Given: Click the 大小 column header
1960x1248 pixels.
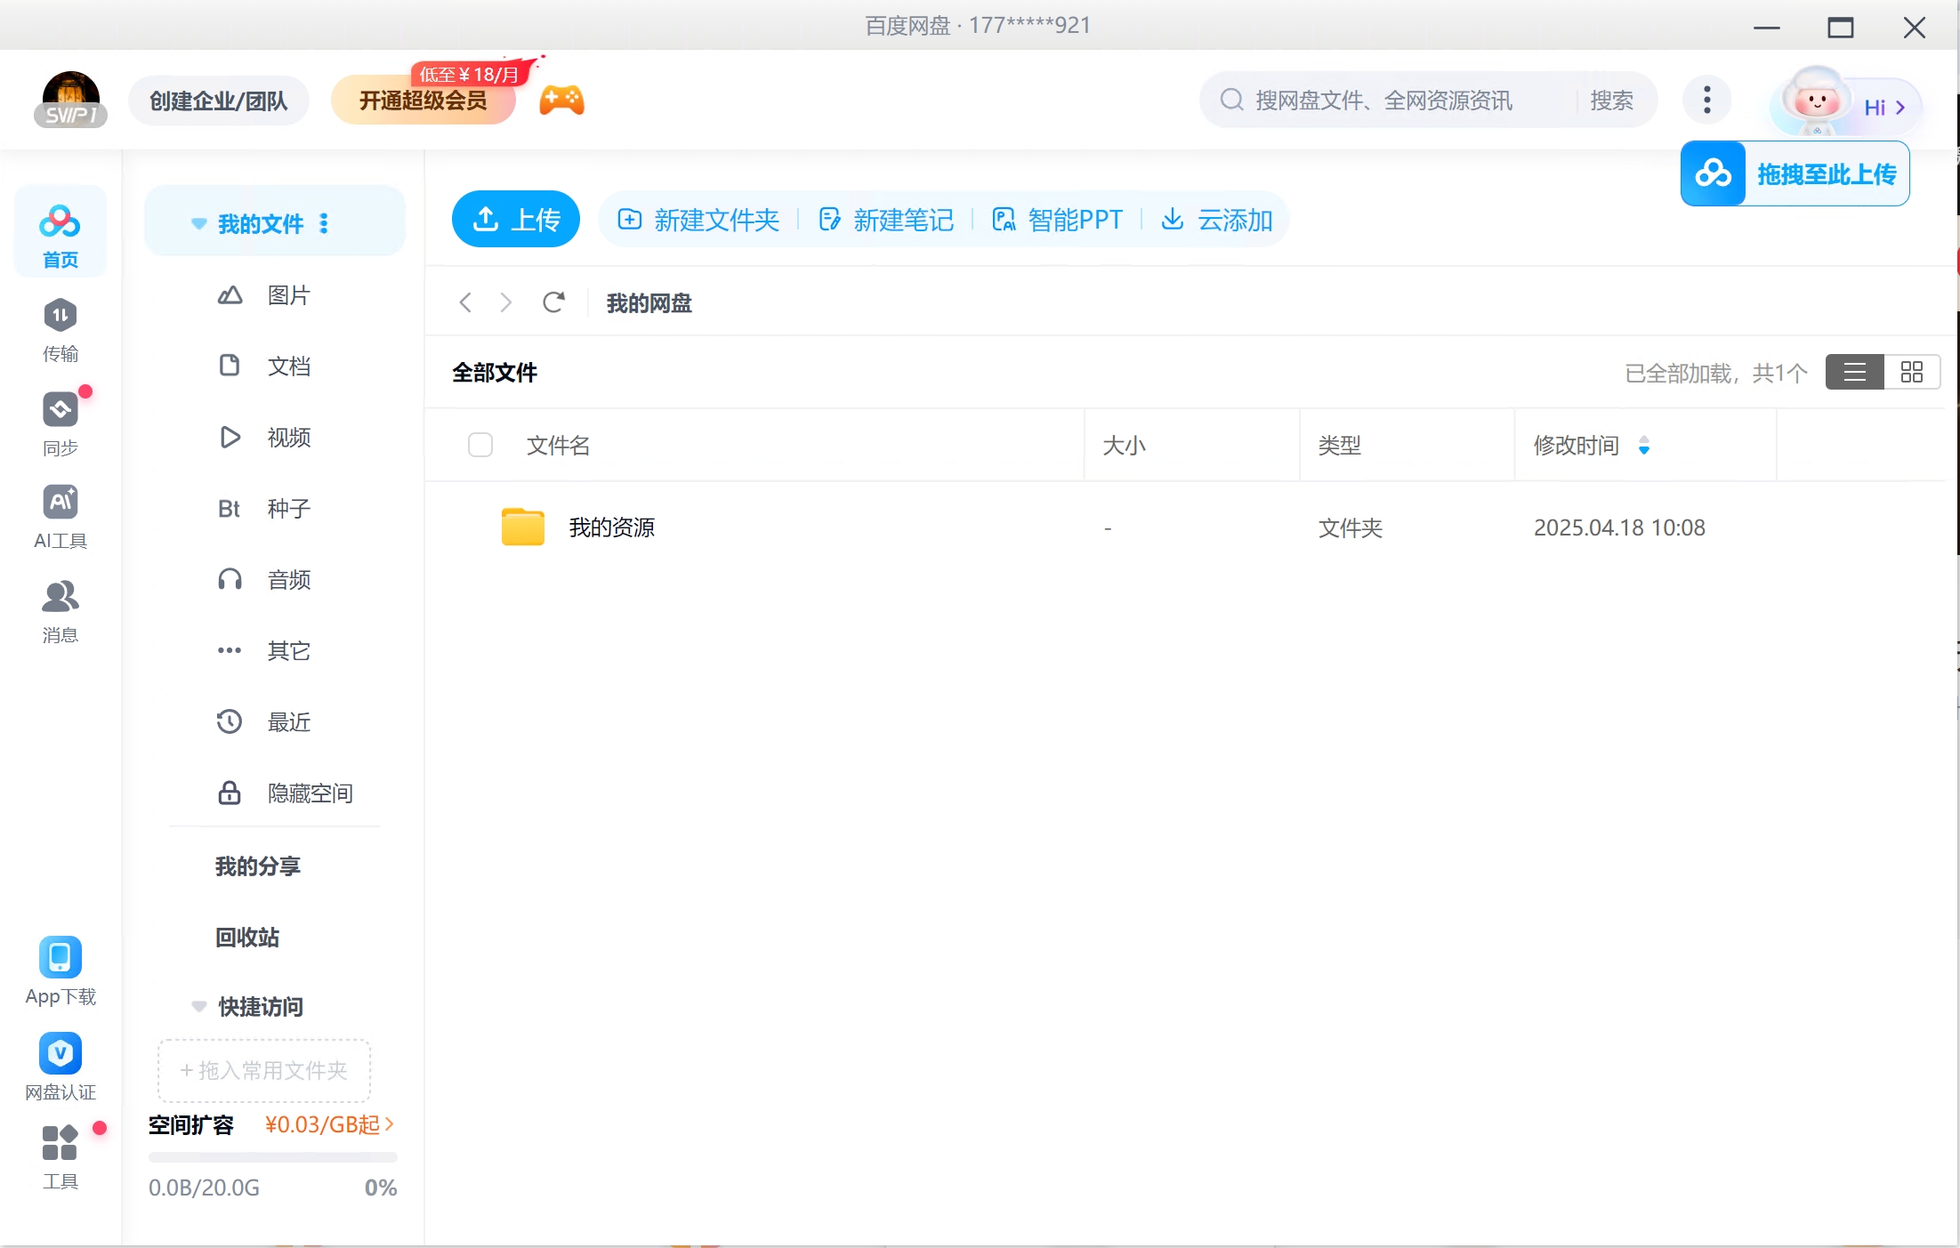Looking at the screenshot, I should 1125,446.
